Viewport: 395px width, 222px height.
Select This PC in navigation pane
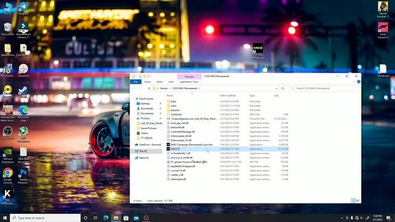146,151
